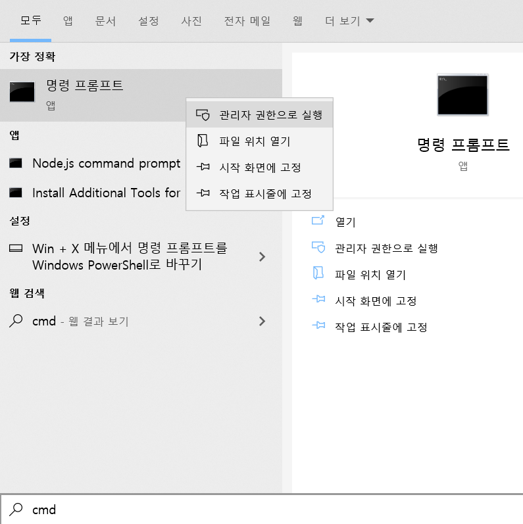
Task: Click the Node.js command prompt icon
Action: pyautogui.click(x=15, y=163)
